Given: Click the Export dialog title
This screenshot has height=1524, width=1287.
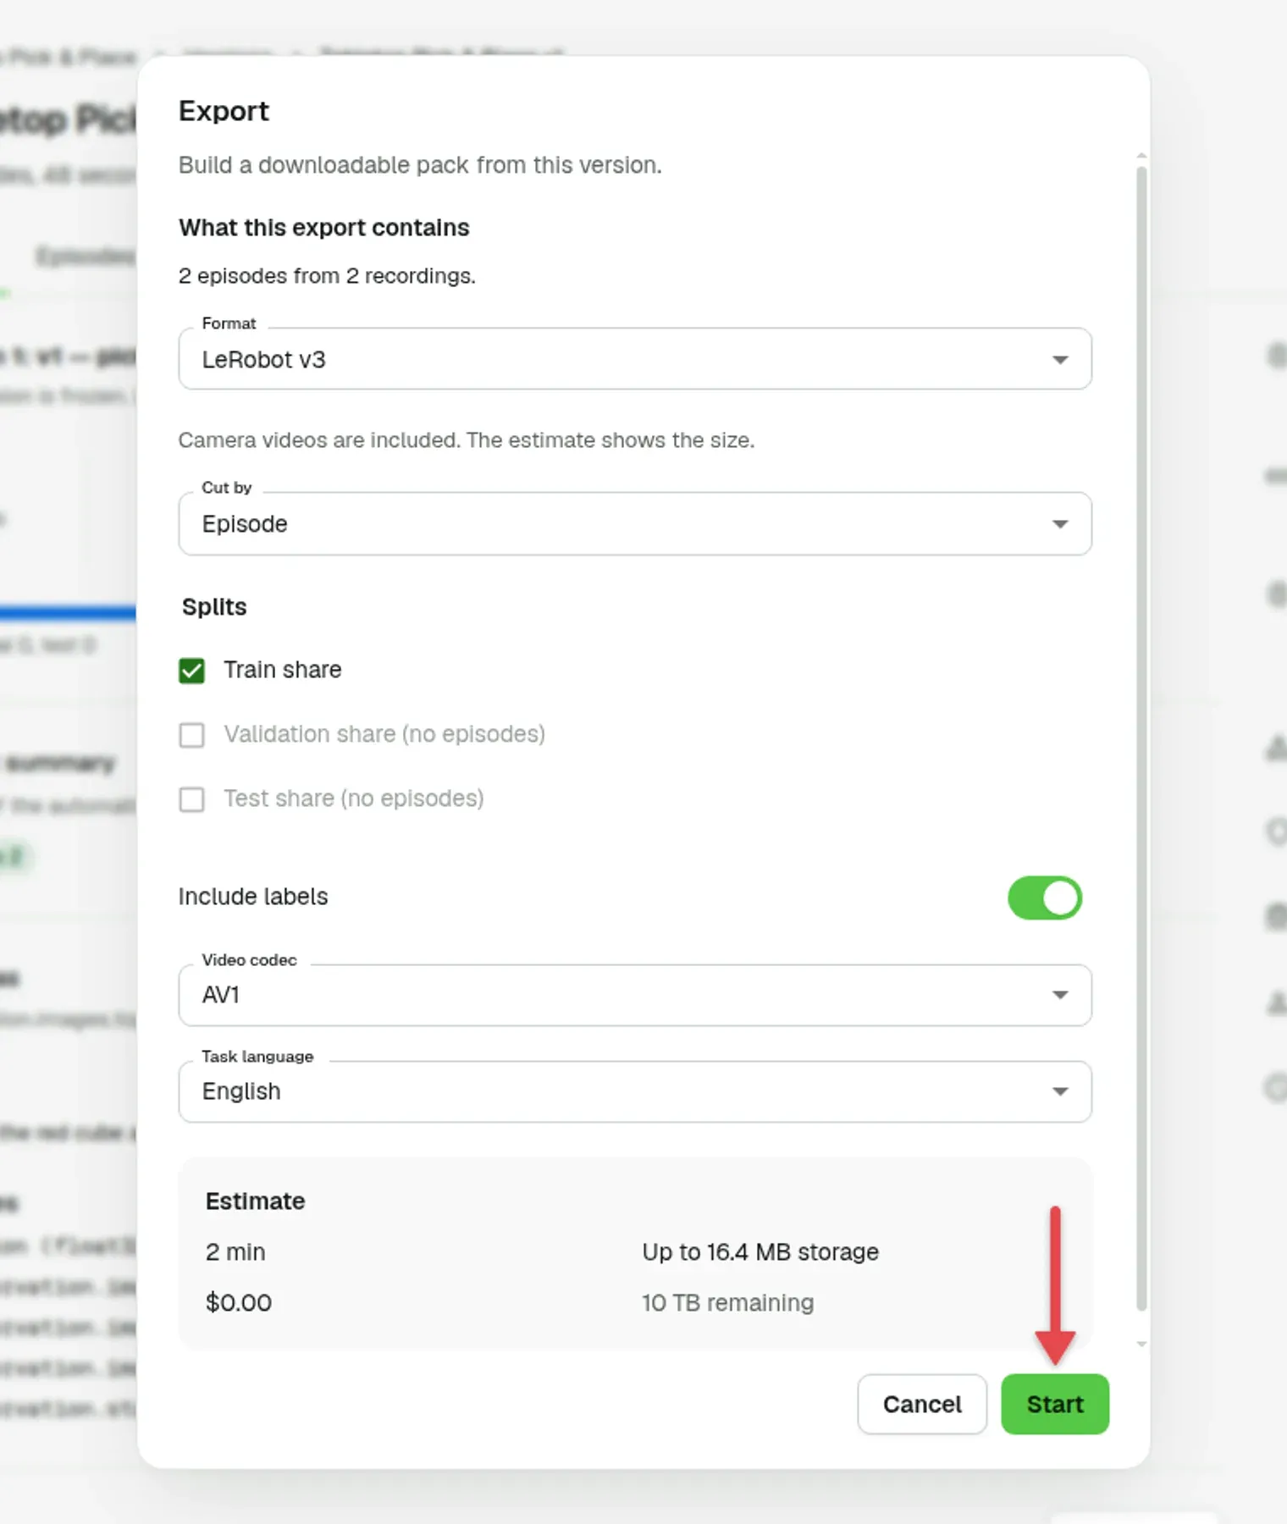Looking at the screenshot, I should pos(224,111).
